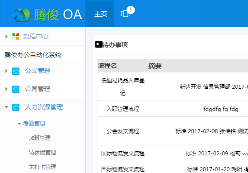Open the 国际物流发文流程 row with summary 2017-02-09
248x173 pixels.
click(123, 154)
